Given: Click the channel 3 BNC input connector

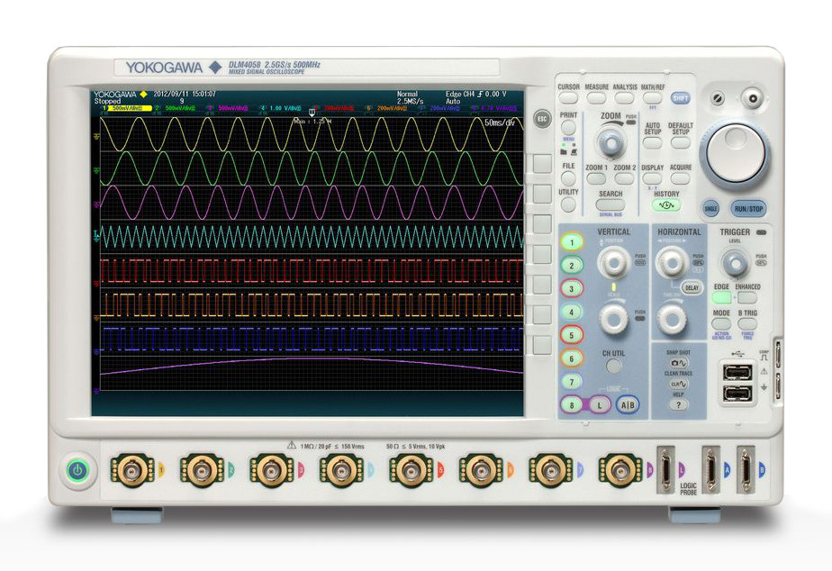Looking at the screenshot, I should click(272, 470).
